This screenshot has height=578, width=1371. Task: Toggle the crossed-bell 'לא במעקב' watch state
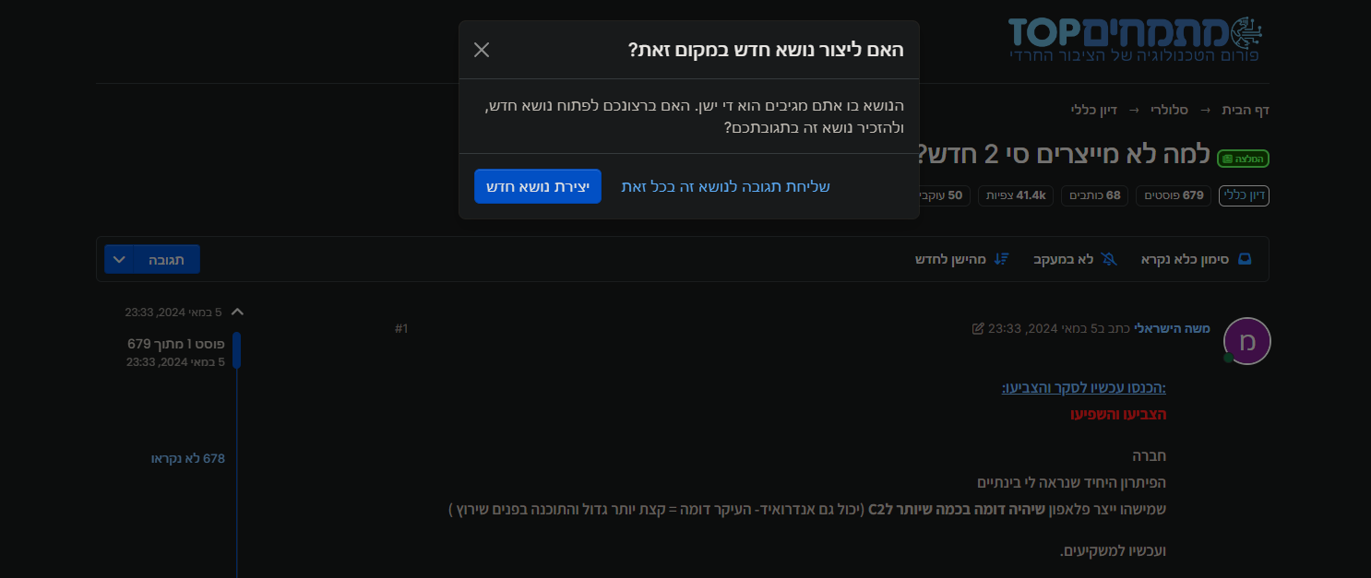1109,259
